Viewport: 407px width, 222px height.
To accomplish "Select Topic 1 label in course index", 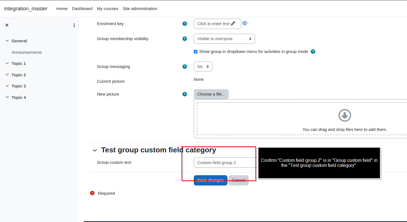I will [x=19, y=64].
